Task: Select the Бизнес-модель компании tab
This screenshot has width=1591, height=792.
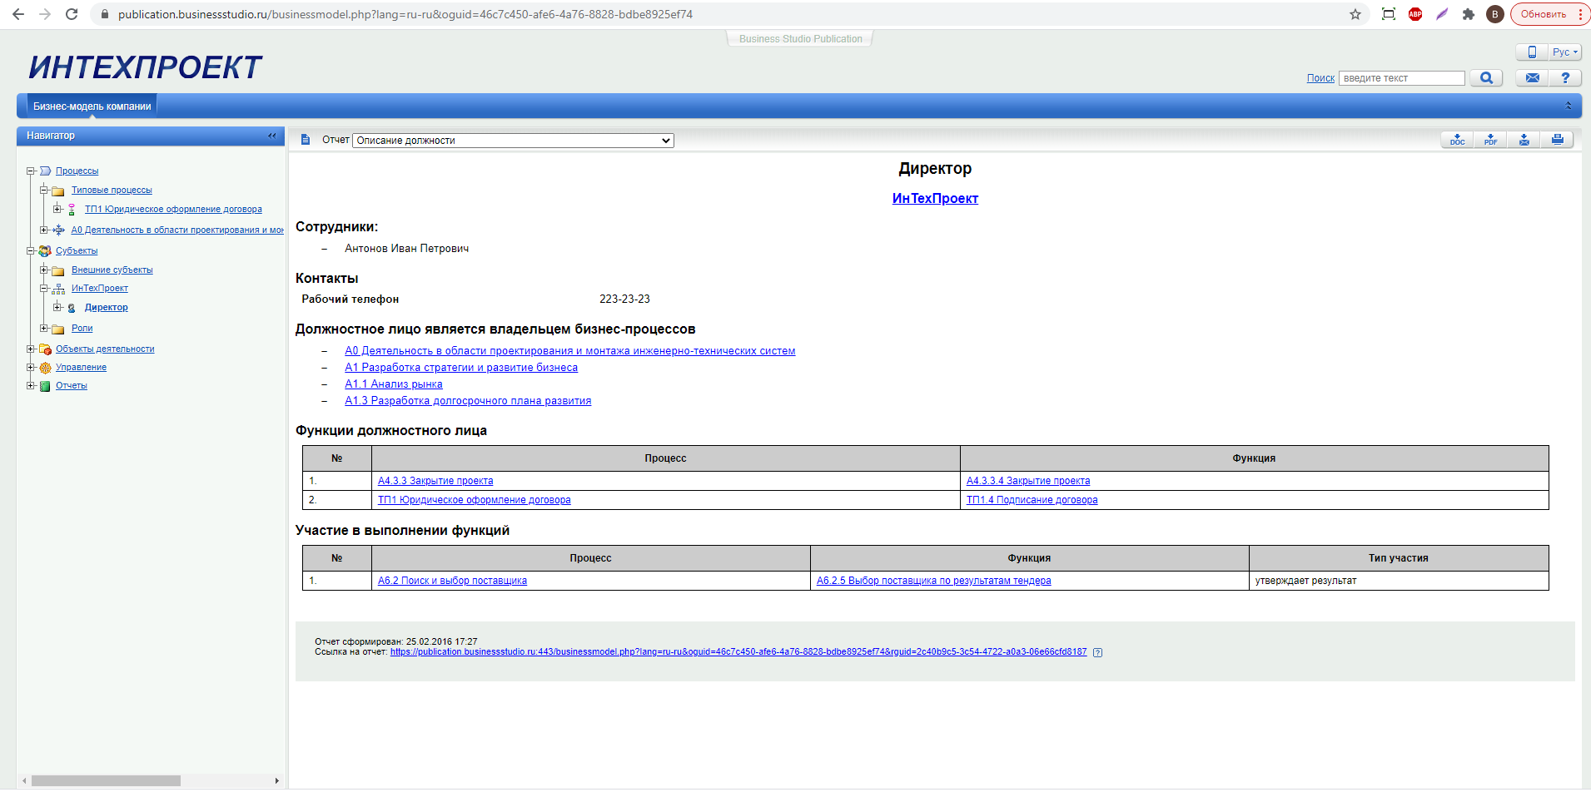Action: click(x=92, y=106)
